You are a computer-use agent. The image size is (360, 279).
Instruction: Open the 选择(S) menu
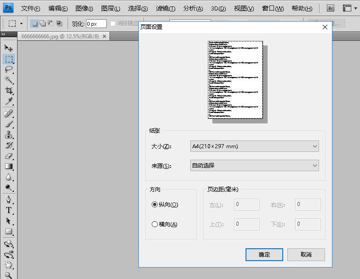[x=138, y=8]
